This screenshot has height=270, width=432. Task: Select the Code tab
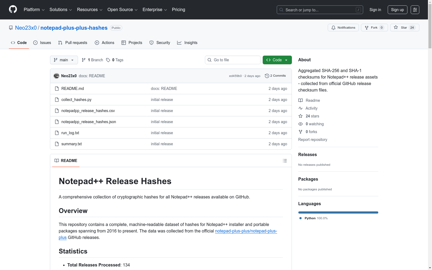click(19, 43)
